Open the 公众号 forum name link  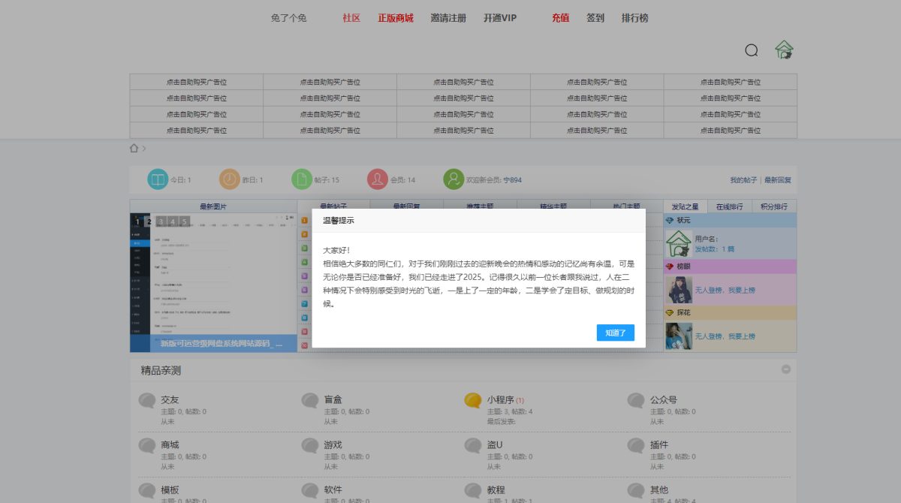pos(663,400)
